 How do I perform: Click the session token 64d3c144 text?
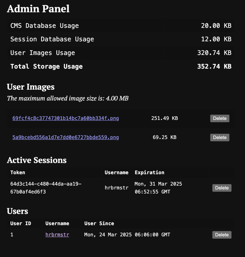[46, 188]
